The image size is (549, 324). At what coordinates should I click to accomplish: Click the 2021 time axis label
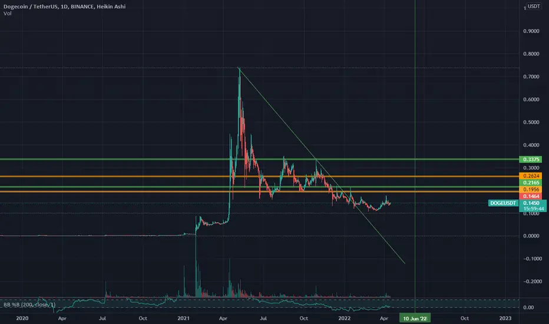click(183, 318)
